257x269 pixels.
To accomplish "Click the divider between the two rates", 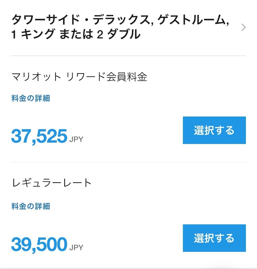I will pyautogui.click(x=128, y=162).
